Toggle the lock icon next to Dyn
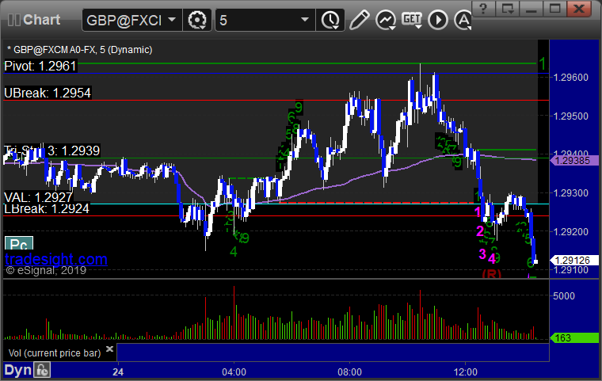602x381 pixels. (42, 370)
